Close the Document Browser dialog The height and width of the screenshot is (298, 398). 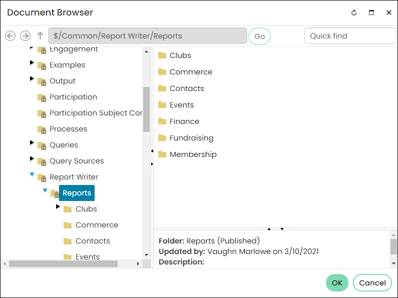point(388,12)
